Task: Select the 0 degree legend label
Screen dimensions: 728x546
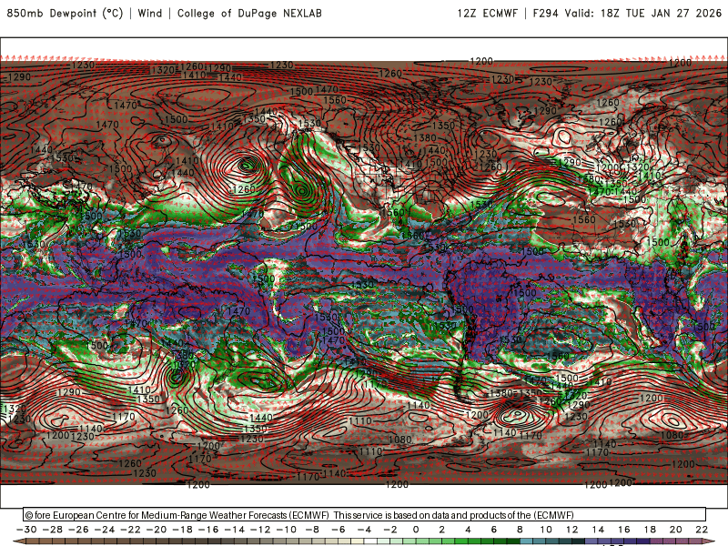Action: pos(416,530)
